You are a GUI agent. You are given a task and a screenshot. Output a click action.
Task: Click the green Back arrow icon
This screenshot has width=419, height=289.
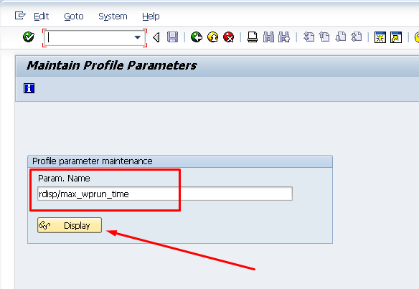point(197,37)
